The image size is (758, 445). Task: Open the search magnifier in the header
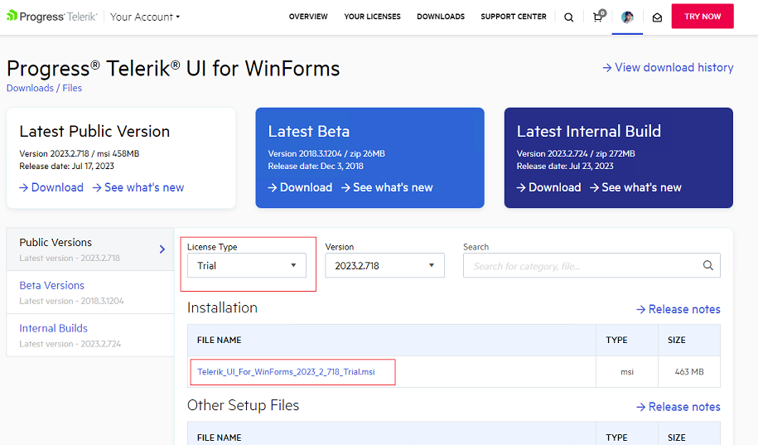coord(569,17)
